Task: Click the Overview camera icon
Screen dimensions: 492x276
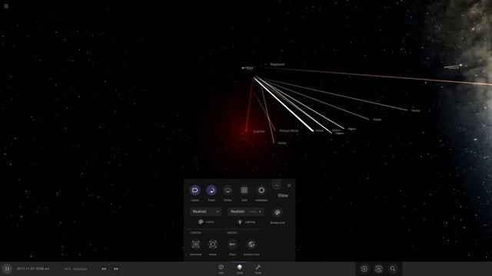Action: pos(195,245)
